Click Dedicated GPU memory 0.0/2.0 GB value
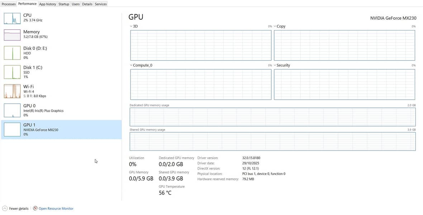The image size is (423, 215). pyautogui.click(x=171, y=164)
